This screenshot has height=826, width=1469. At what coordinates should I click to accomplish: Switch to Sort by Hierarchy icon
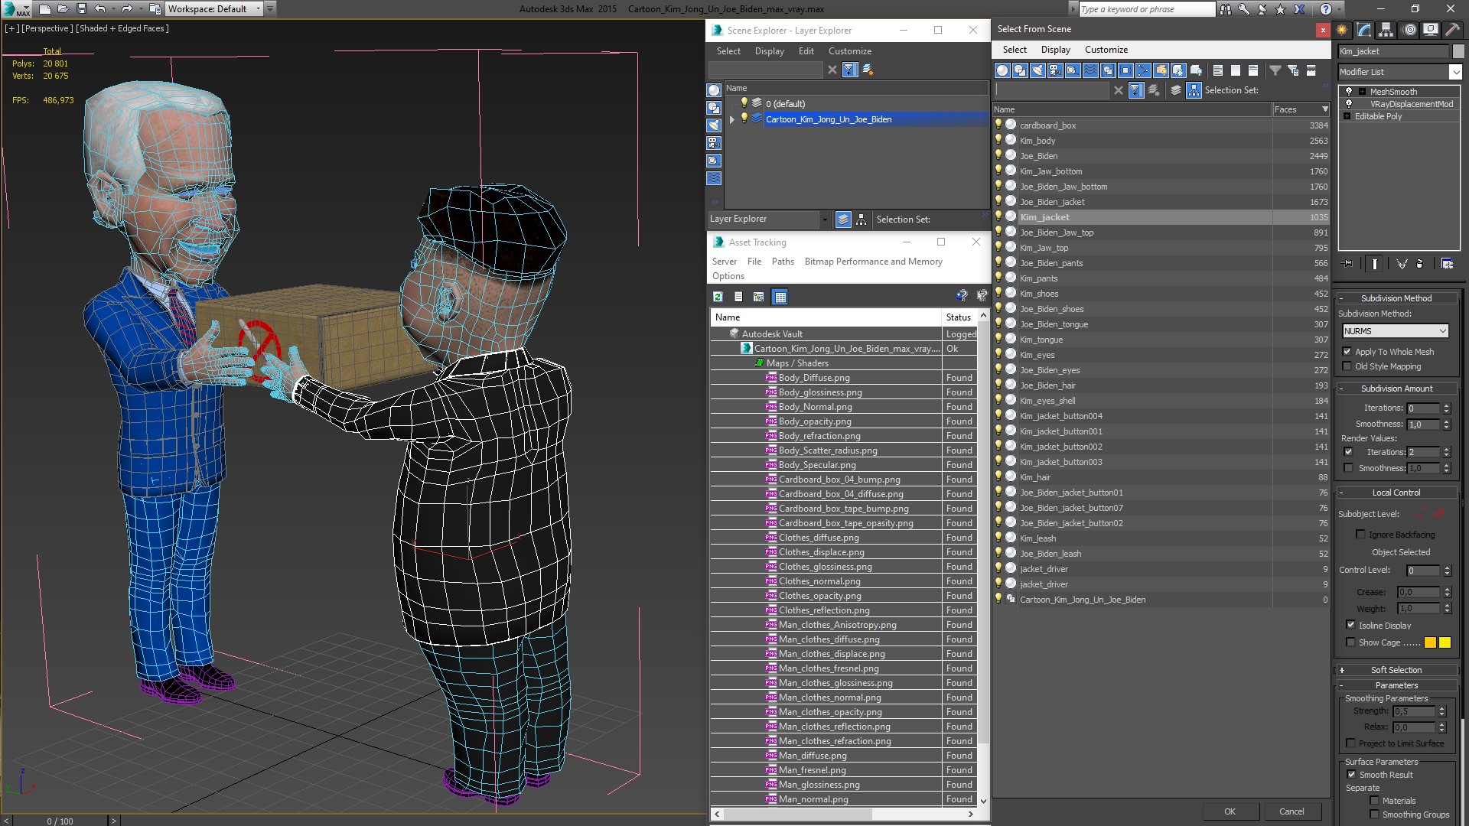click(x=1194, y=90)
